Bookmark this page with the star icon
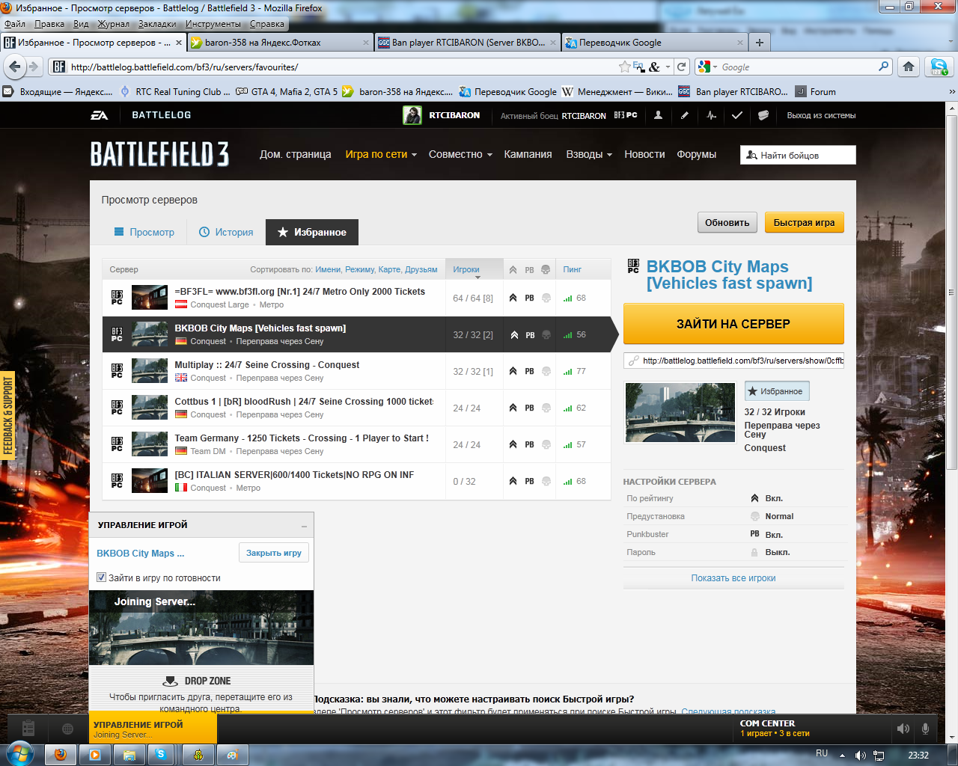Viewport: 958px width, 766px height. 625,67
